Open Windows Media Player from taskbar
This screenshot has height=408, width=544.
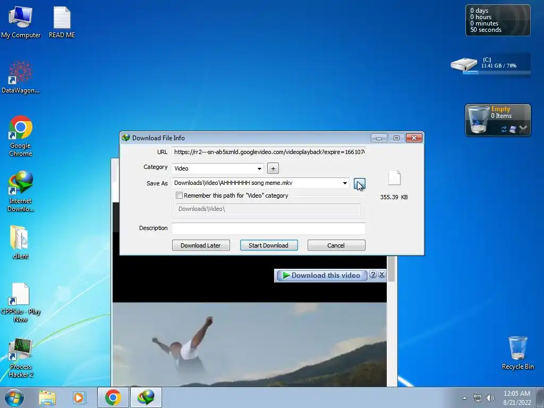pos(79,397)
